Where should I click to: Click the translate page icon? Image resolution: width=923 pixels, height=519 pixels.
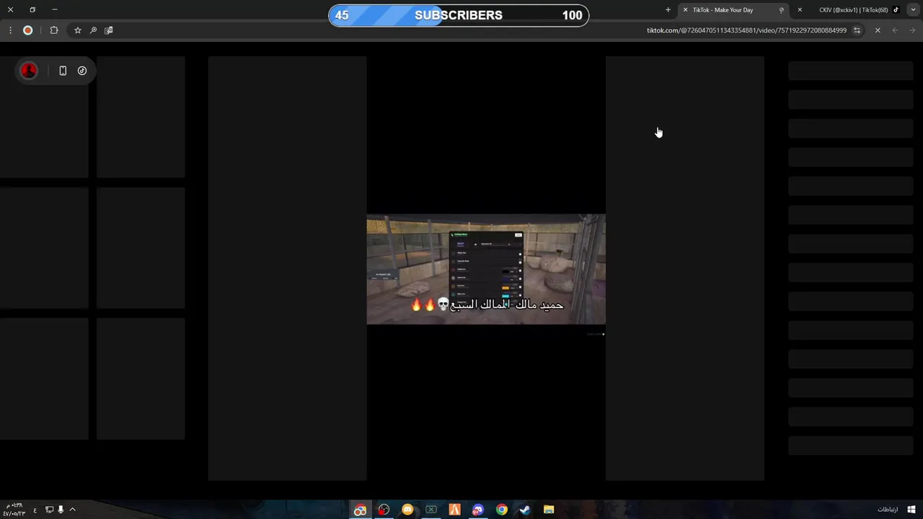click(109, 30)
